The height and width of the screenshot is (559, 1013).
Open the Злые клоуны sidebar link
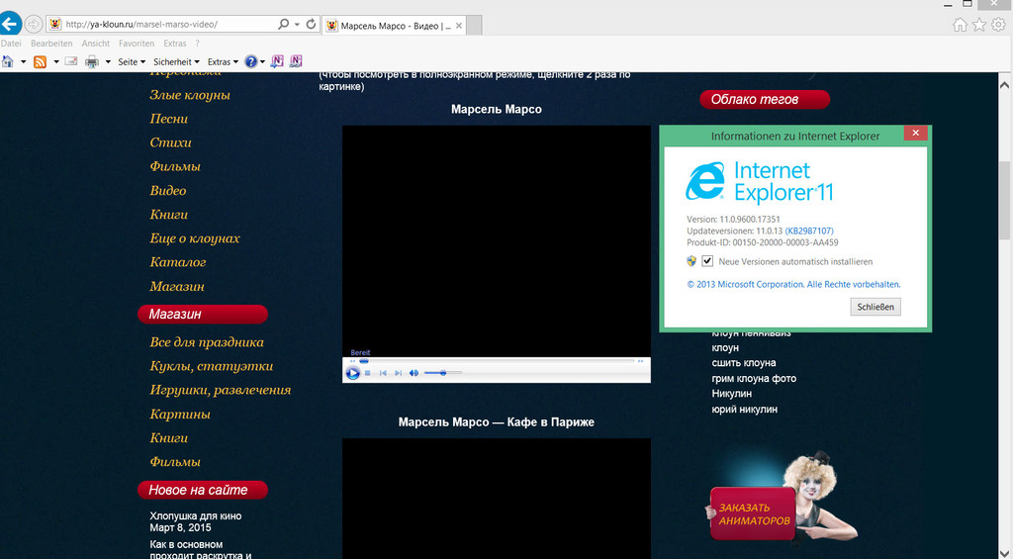(190, 95)
